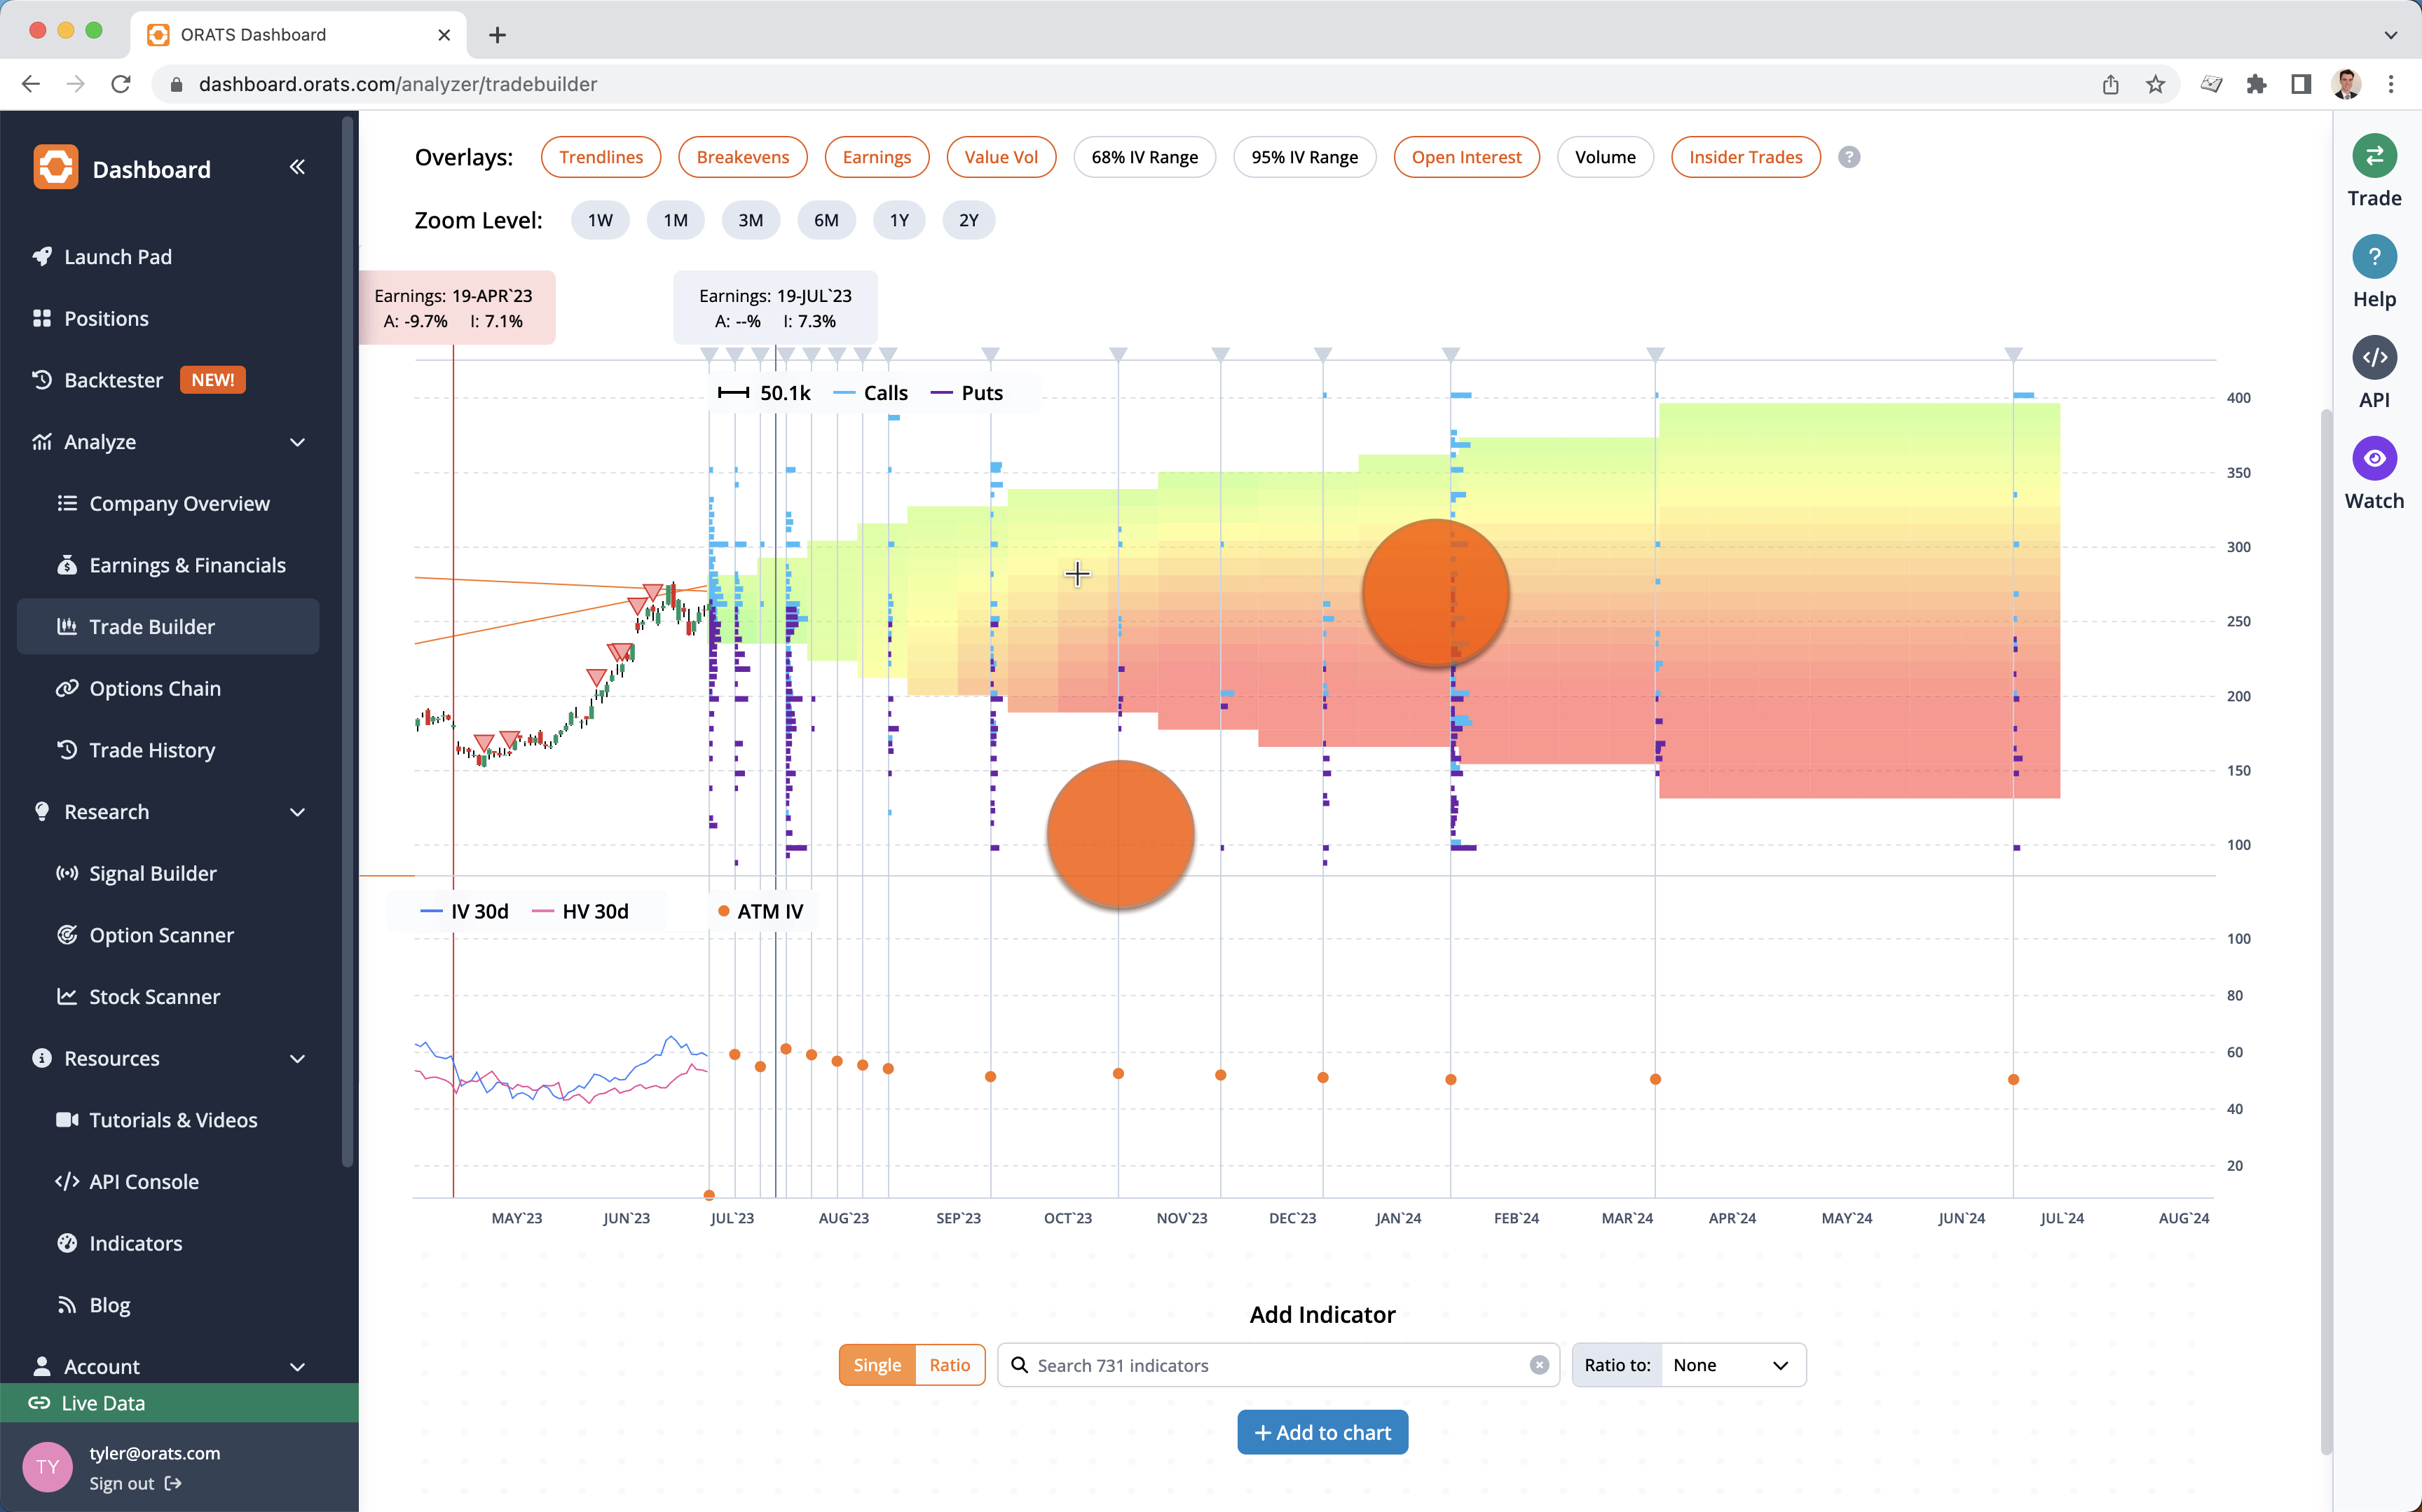2422x1512 pixels.
Task: Open the Stock Scanner
Action: [x=154, y=996]
